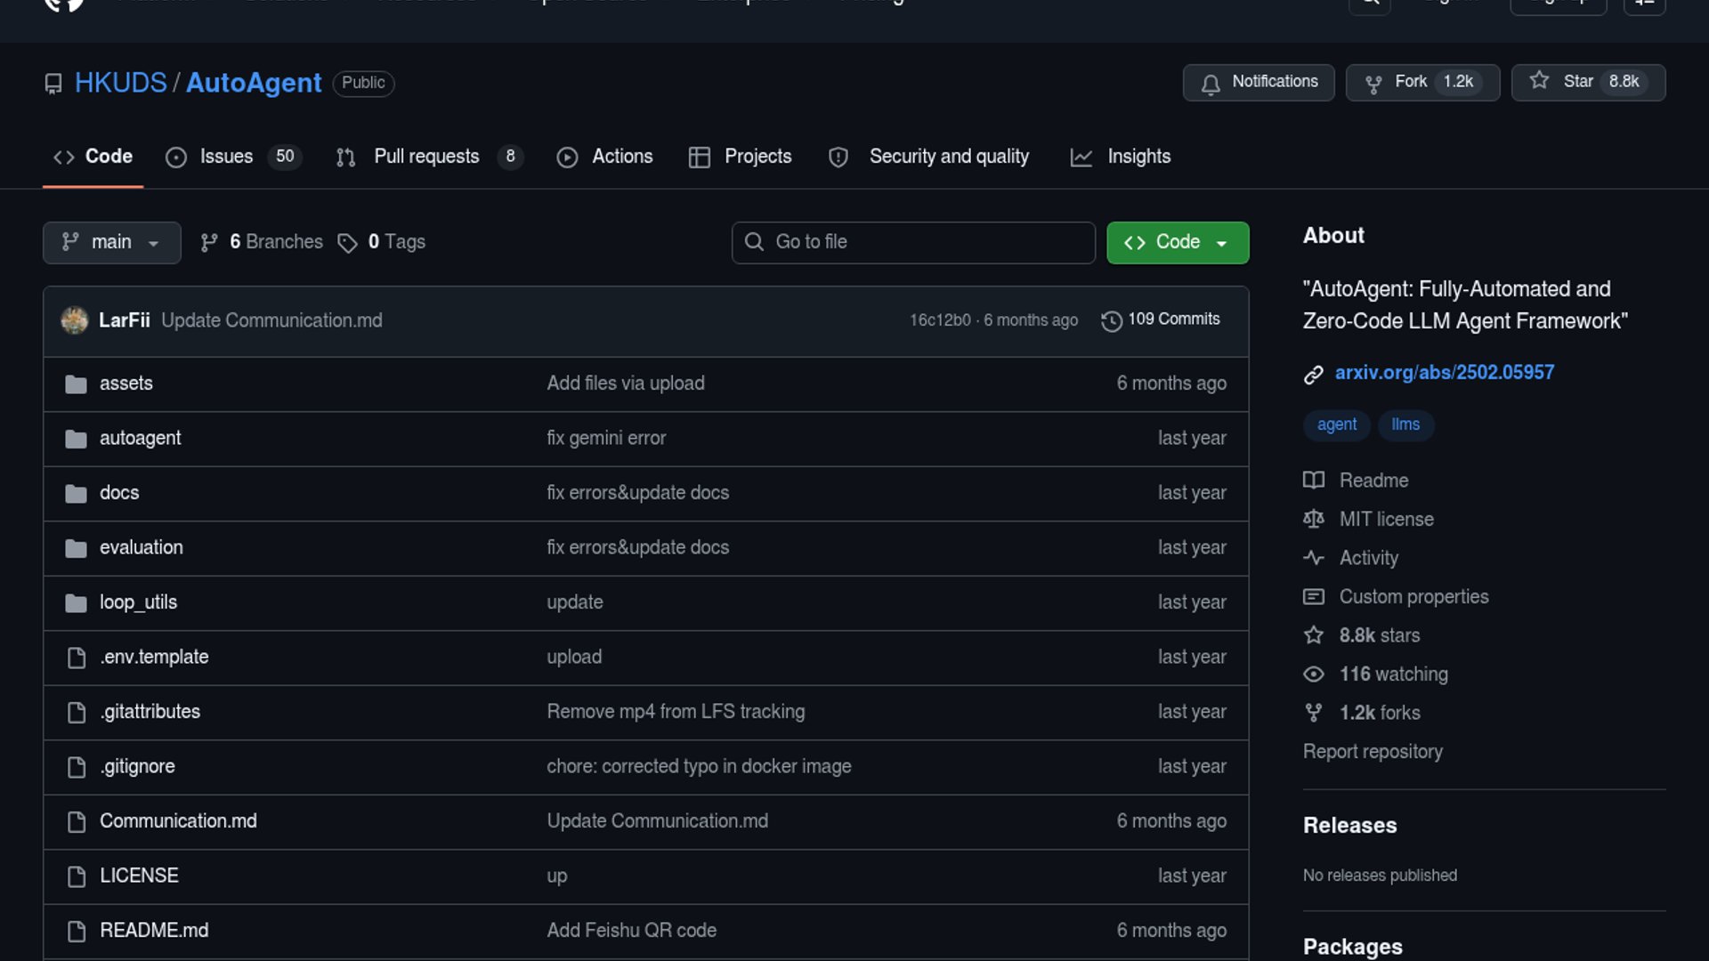Open the README.md file
Viewport: 1709px width, 961px height.
(154, 931)
